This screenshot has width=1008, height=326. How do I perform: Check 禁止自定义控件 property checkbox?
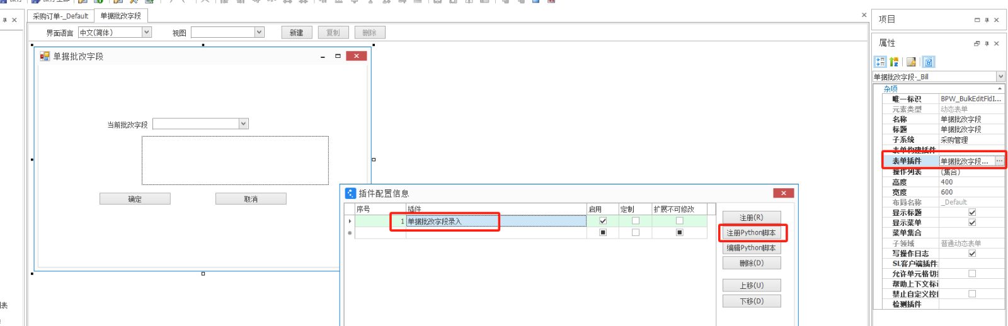(972, 294)
